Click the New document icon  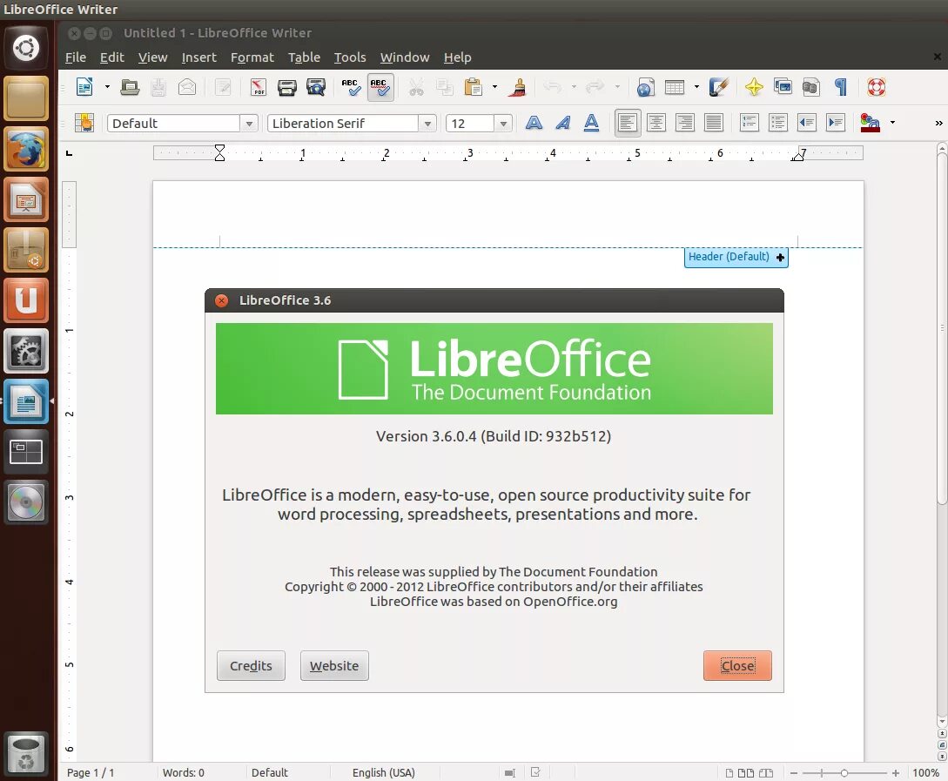pos(84,87)
